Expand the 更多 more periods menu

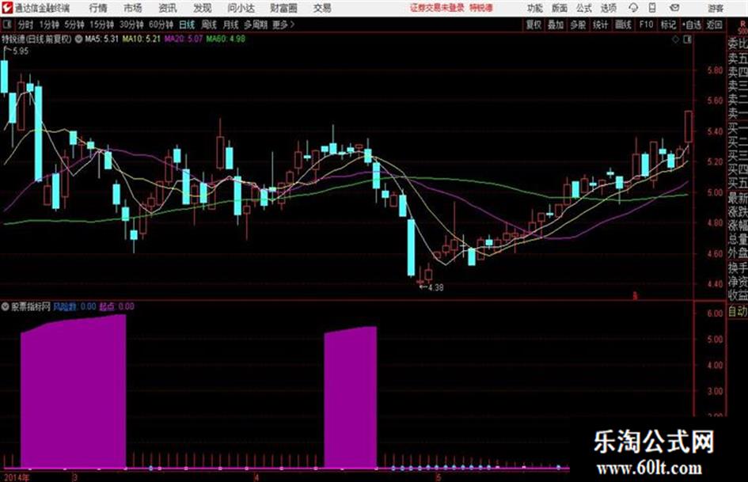click(x=283, y=25)
